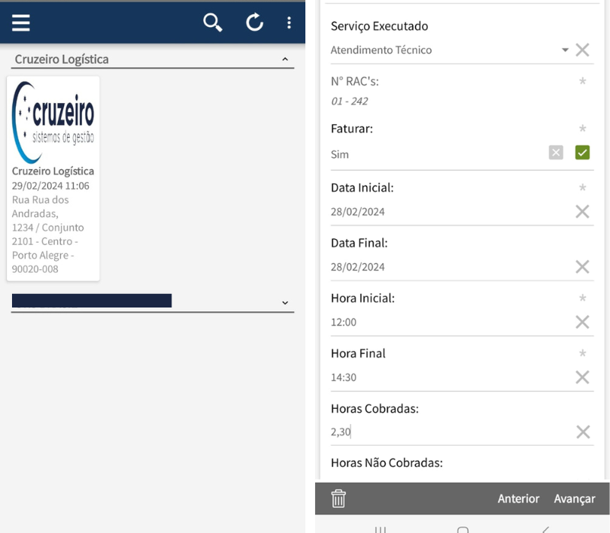Clear the Horas Cobradas value
The height and width of the screenshot is (533, 610).
pyautogui.click(x=581, y=432)
